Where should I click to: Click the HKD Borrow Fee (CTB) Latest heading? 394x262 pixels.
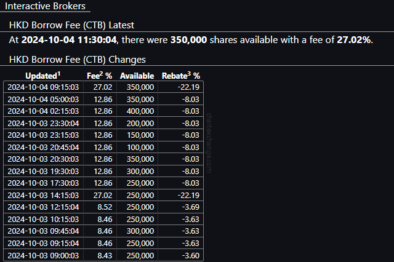[71, 25]
